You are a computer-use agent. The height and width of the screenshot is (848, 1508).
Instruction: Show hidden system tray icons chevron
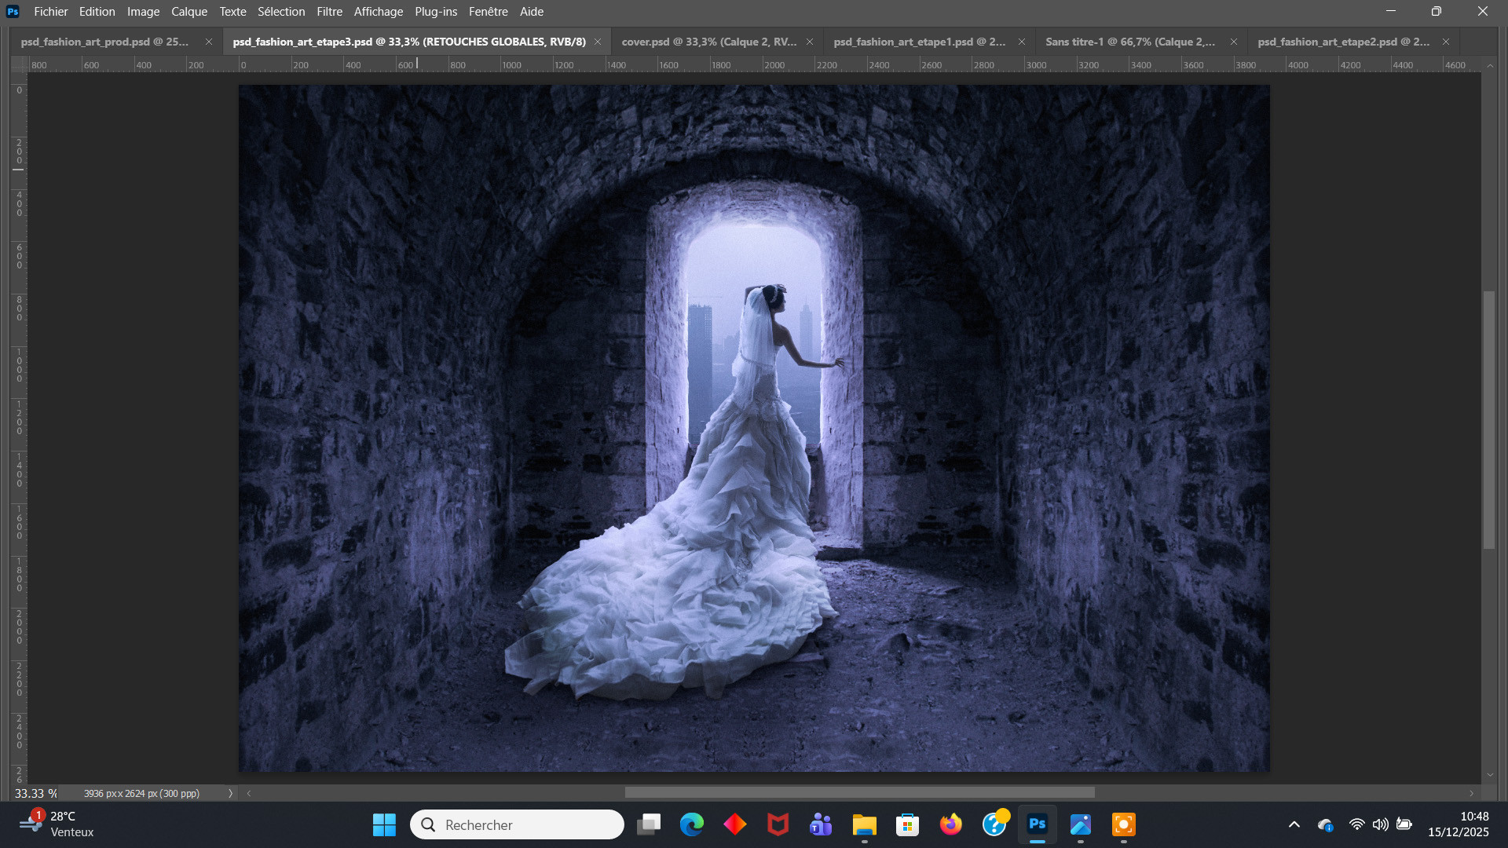pos(1294,824)
